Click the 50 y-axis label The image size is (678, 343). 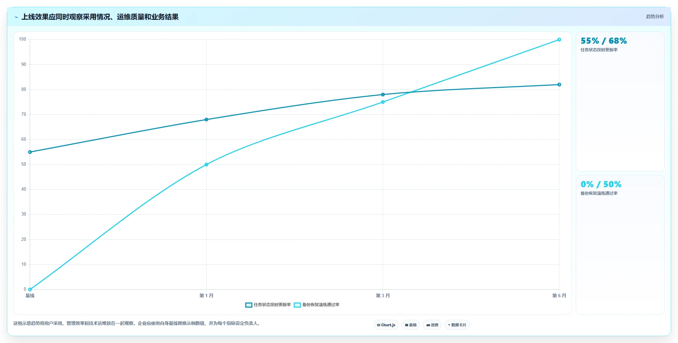(x=24, y=164)
